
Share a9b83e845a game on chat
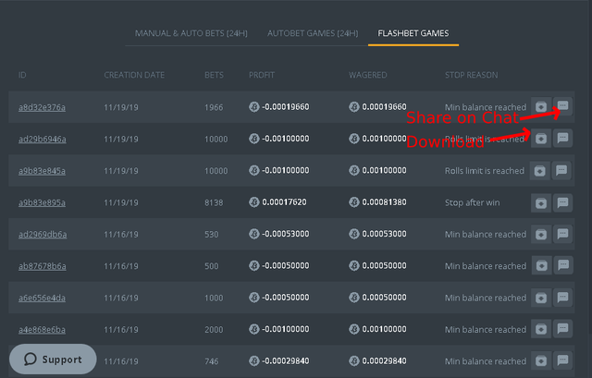pos(561,170)
